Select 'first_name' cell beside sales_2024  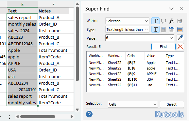click(54, 30)
